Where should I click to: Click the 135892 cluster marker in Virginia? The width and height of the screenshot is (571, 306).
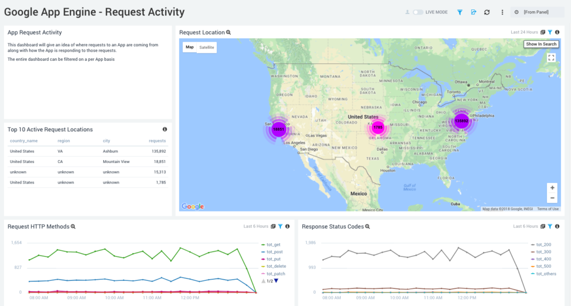461,121
